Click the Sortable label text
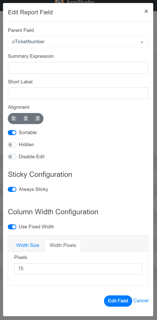This screenshot has height=320, width=157. [28, 133]
